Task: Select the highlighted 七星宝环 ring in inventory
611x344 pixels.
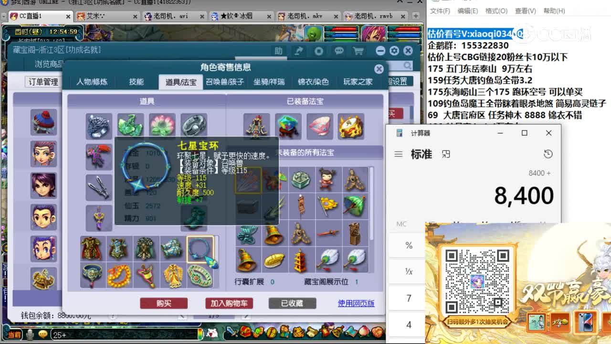Action: [200, 249]
